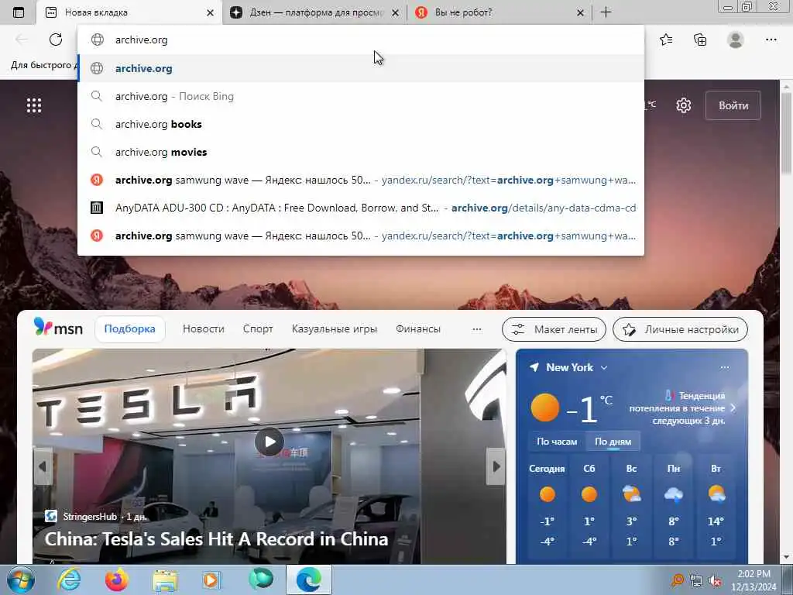Screen dimensions: 793x595
Task: Play the Tesla news video
Action: click(x=269, y=442)
